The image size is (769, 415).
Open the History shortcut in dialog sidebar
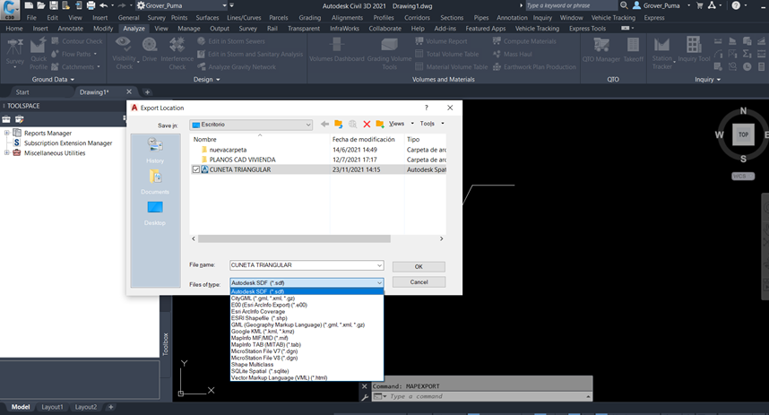[x=155, y=150]
